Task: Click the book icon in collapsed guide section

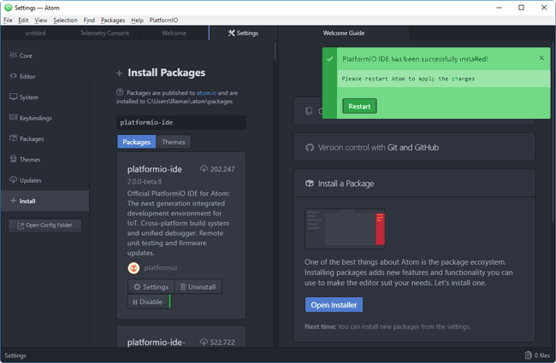Action: coord(309,111)
